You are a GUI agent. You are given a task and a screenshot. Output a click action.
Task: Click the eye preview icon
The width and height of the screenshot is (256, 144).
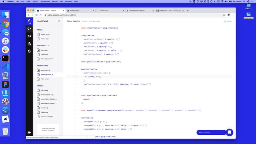point(29,36)
